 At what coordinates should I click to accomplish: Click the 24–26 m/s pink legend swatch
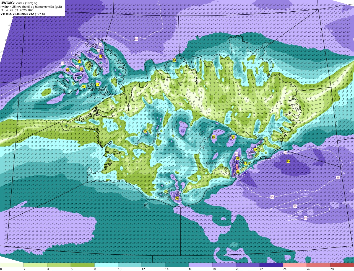295,265
